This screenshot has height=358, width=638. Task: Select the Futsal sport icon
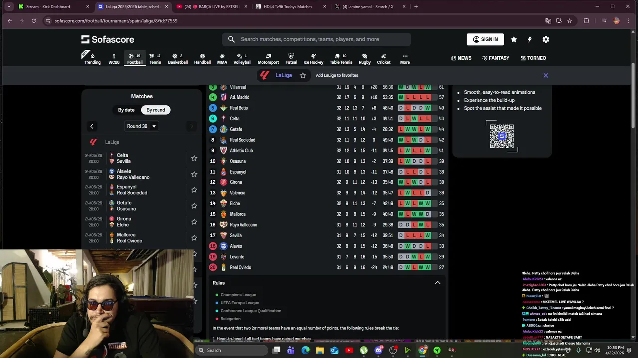[x=291, y=59]
